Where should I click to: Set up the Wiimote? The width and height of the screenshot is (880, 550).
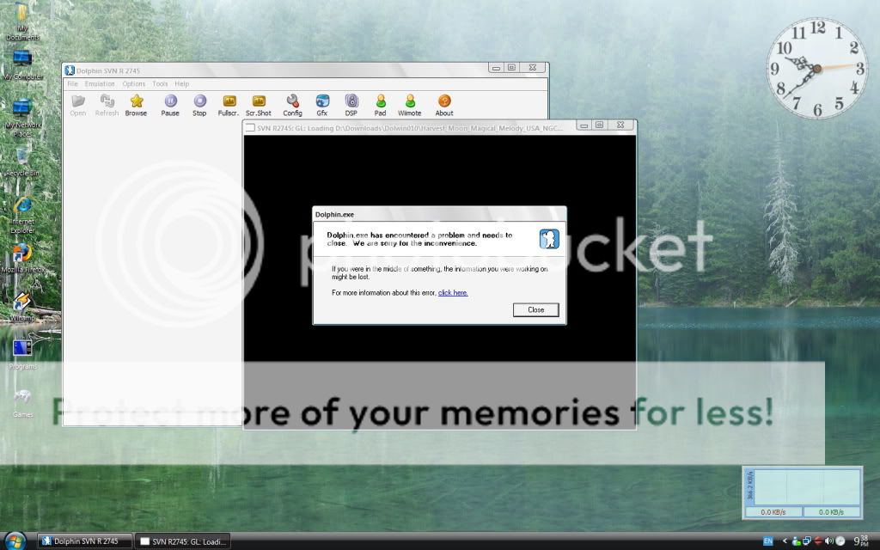[x=409, y=103]
